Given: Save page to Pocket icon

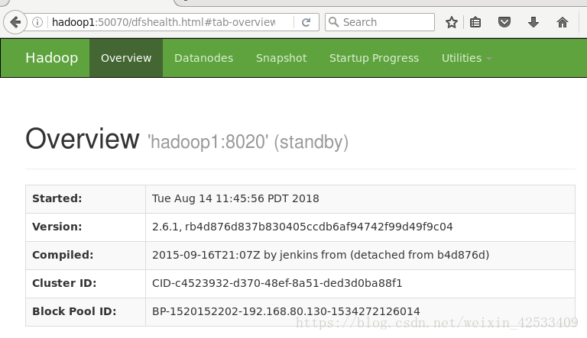Looking at the screenshot, I should [x=504, y=22].
